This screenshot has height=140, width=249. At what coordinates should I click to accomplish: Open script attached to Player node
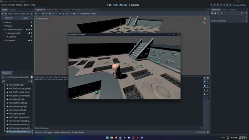coord(32,26)
